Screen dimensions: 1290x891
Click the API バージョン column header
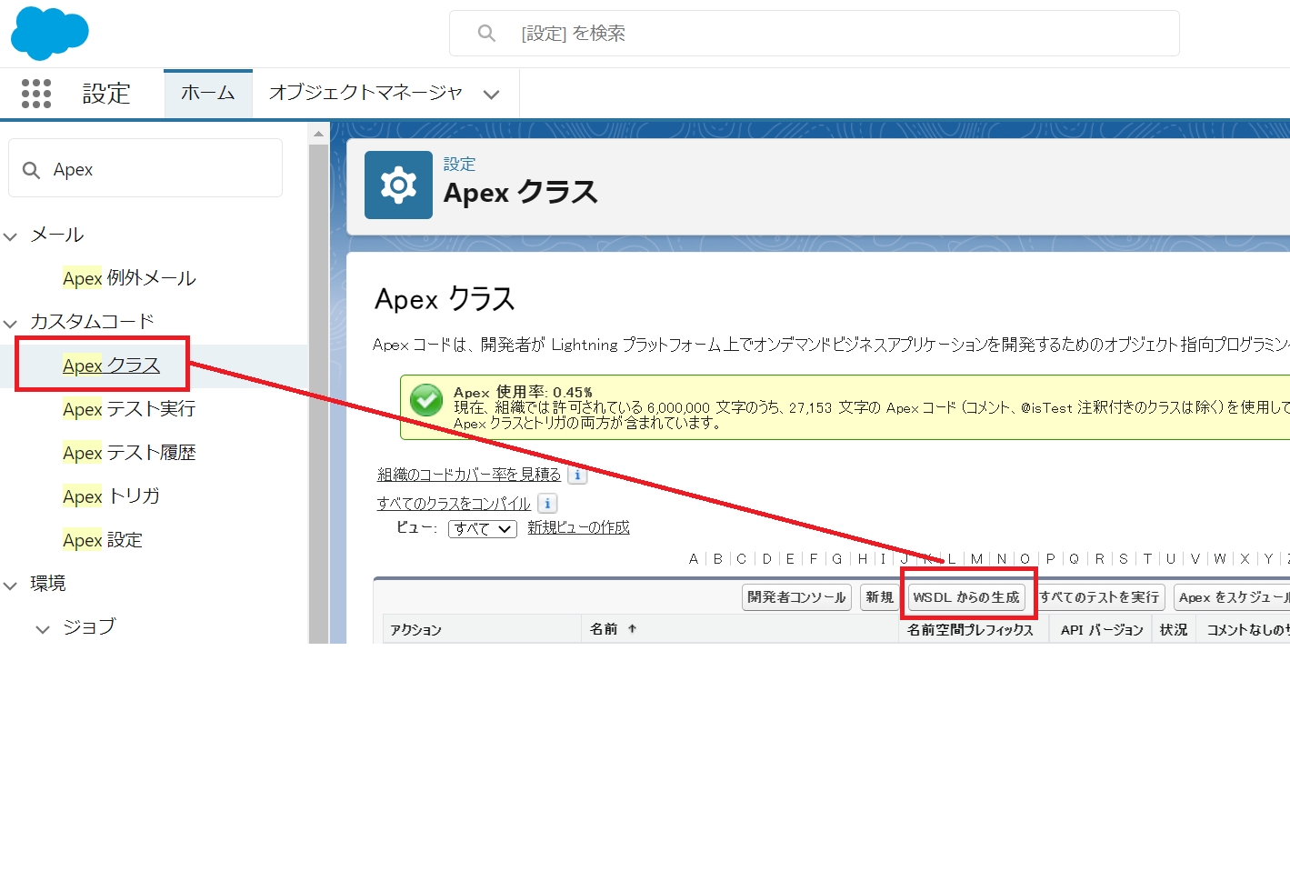click(1102, 629)
